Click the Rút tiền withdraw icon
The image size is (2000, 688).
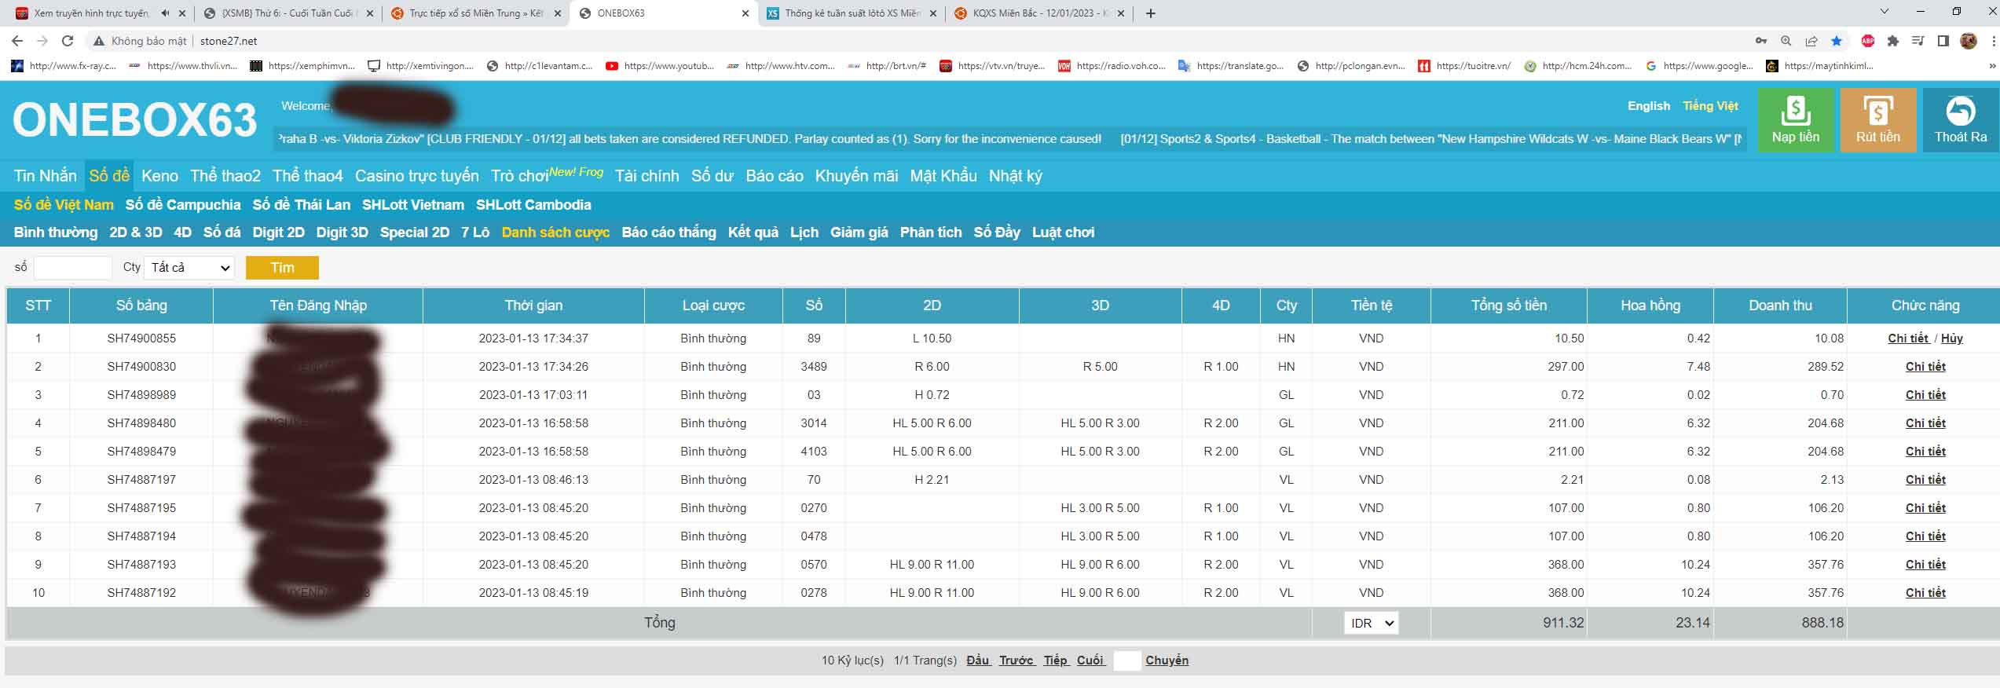[1877, 112]
